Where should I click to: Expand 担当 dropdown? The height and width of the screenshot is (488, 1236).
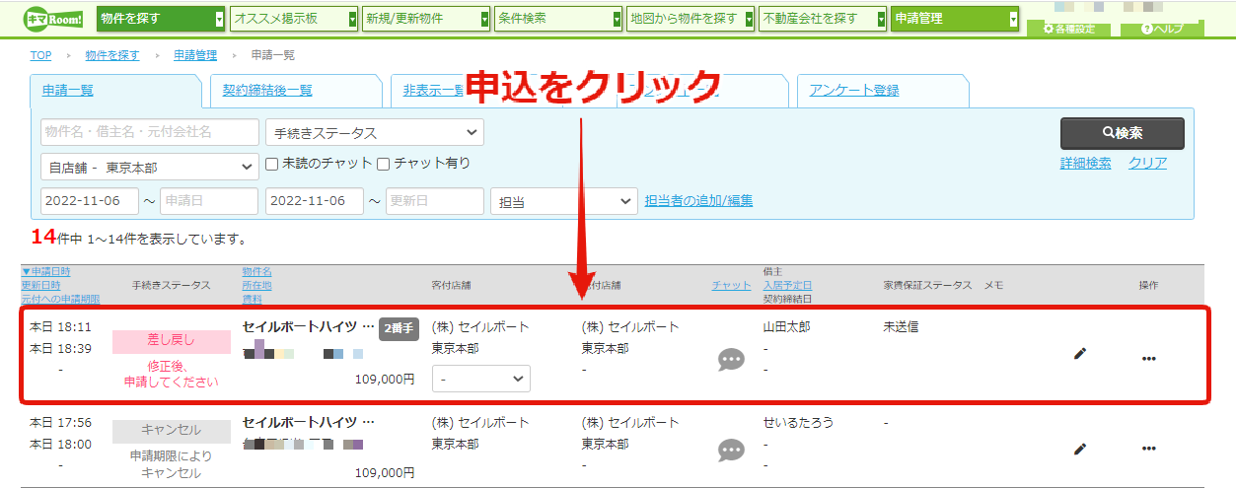[564, 201]
